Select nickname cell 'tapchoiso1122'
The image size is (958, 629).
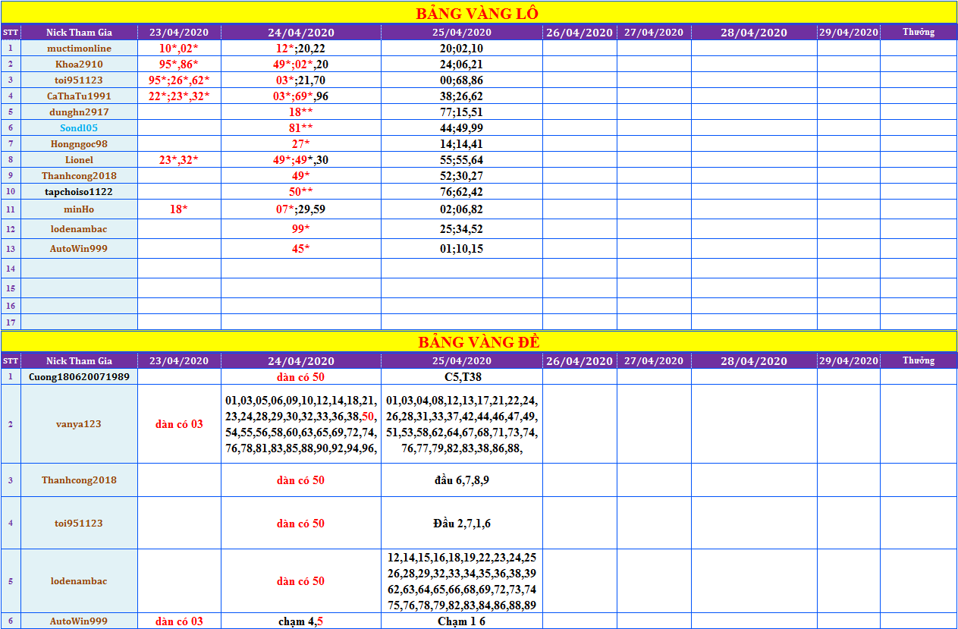click(79, 191)
